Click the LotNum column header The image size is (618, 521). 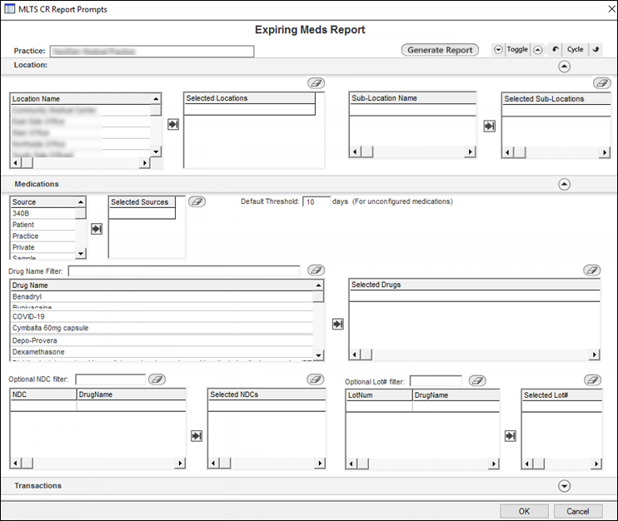379,395
